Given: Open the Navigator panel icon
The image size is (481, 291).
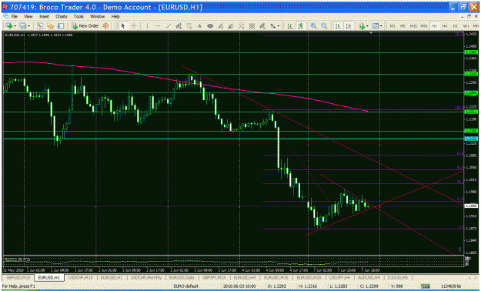Looking at the screenshot, I should click(x=50, y=26).
